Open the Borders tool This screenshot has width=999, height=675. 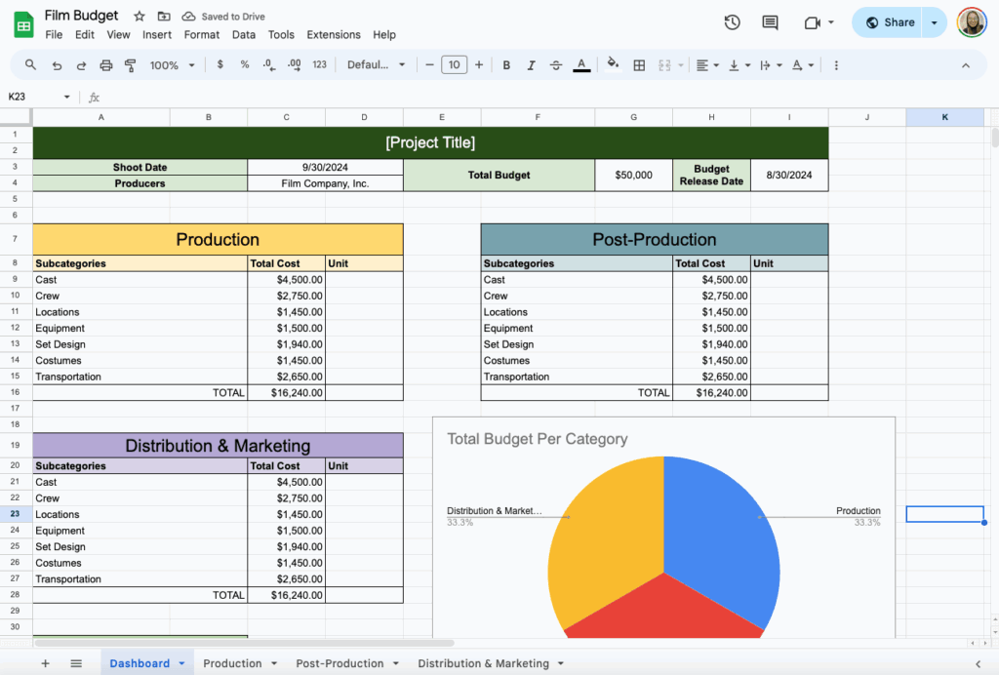tap(639, 64)
